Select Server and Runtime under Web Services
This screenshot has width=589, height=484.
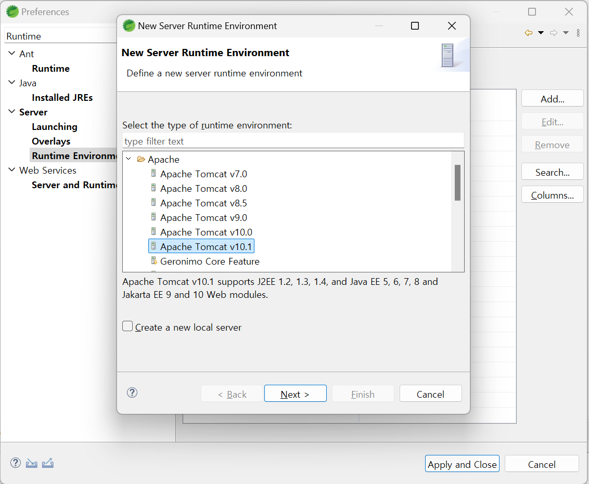point(74,185)
